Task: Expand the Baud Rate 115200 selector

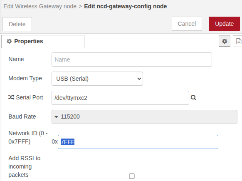Action: click(x=144, y=117)
